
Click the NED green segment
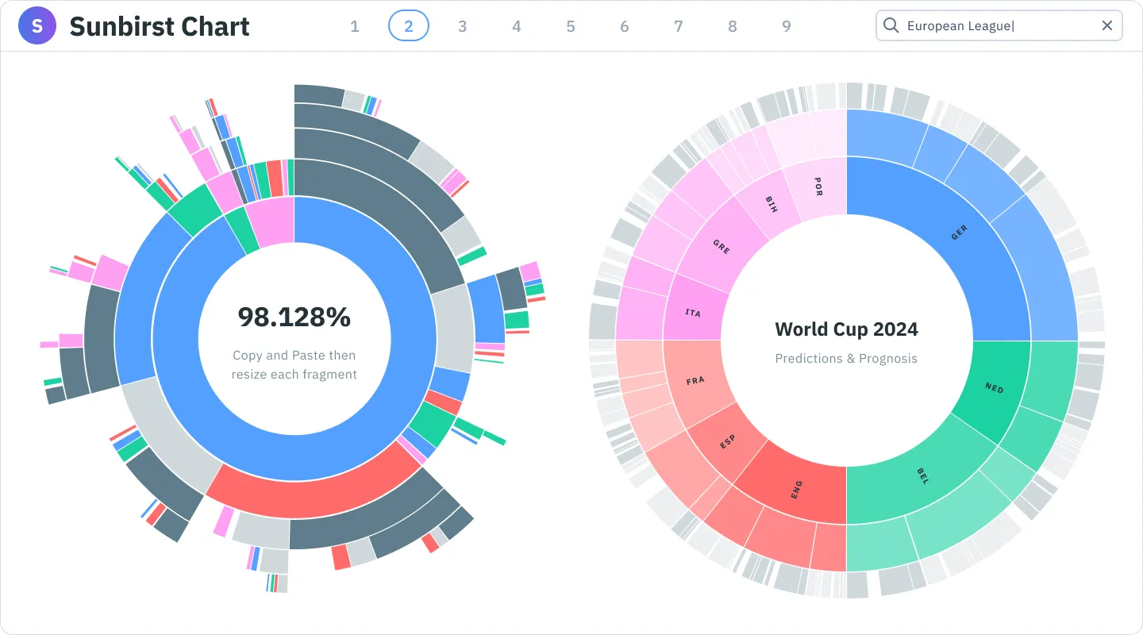[x=994, y=388]
